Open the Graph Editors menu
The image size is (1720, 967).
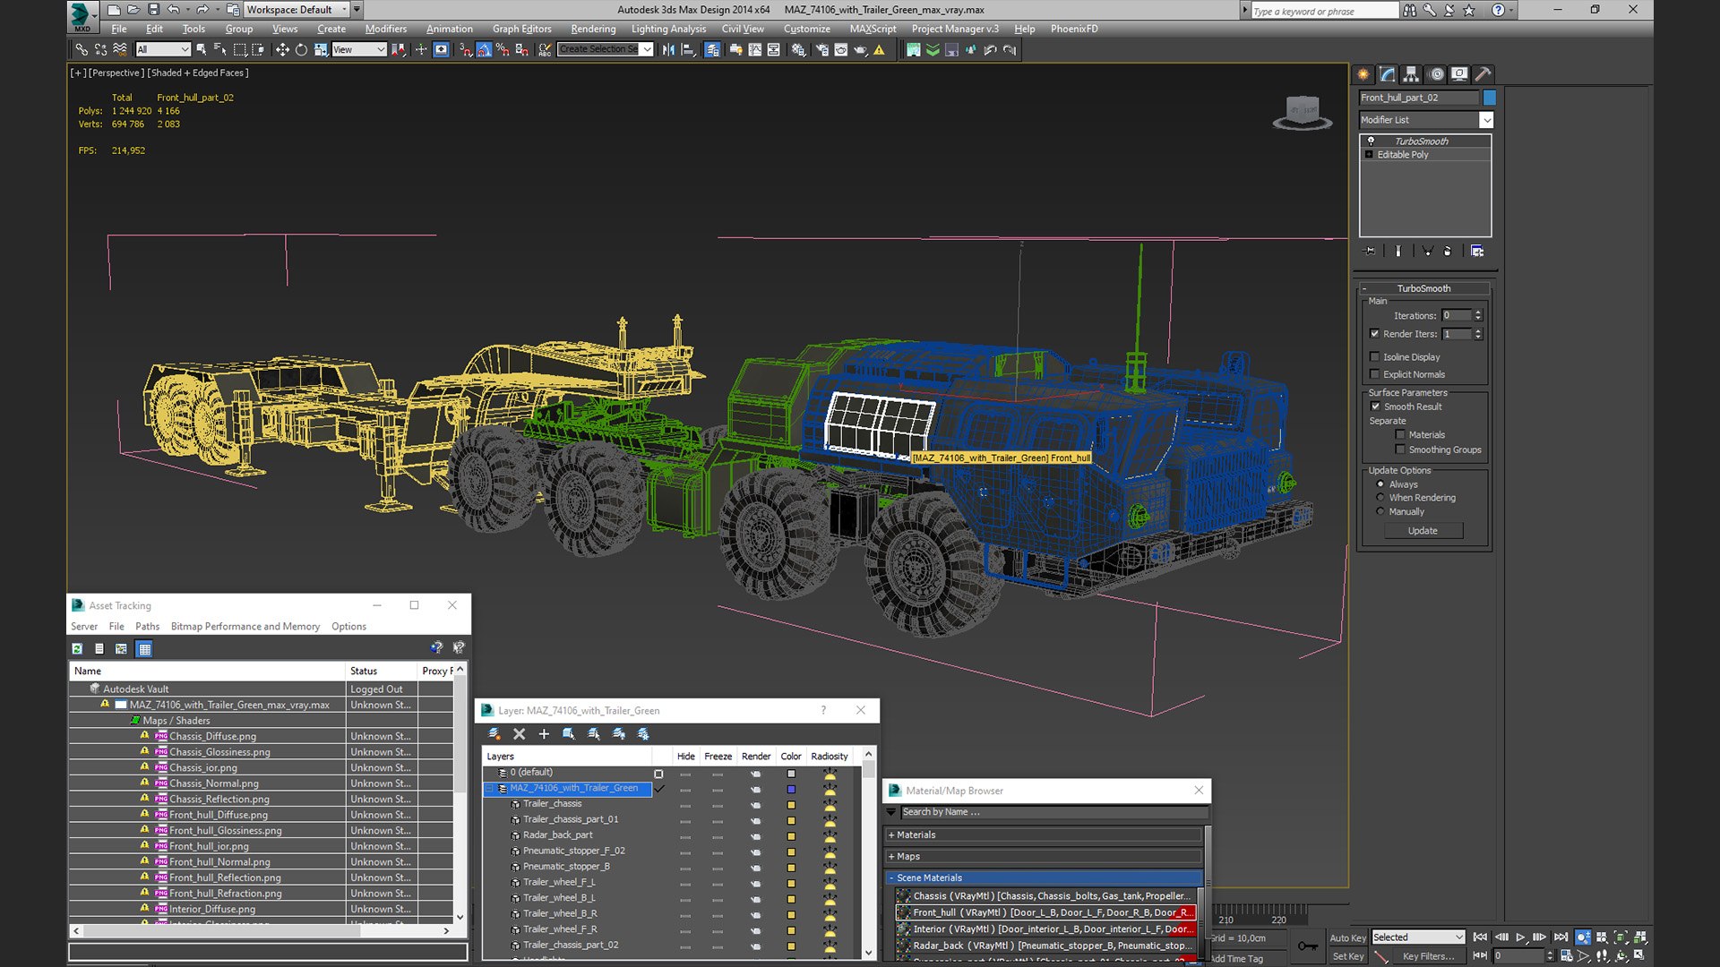[521, 29]
